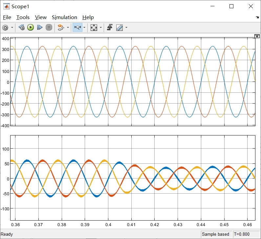Image resolution: width=261 pixels, height=239 pixels.
Task: Open the Cursor Measurements ruler icon
Action: [120, 28]
